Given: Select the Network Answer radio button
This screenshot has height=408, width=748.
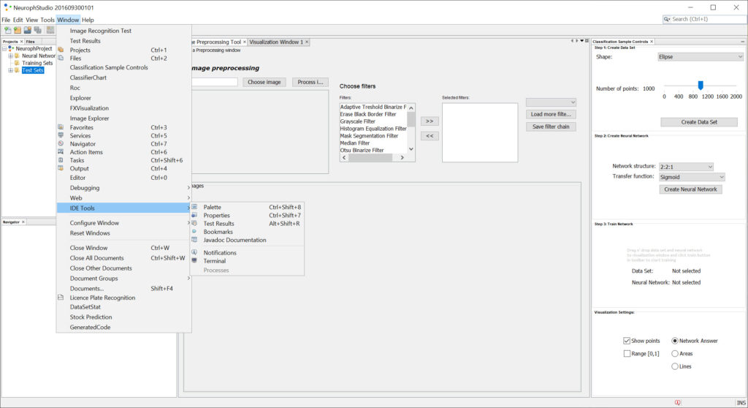Looking at the screenshot, I should point(675,341).
